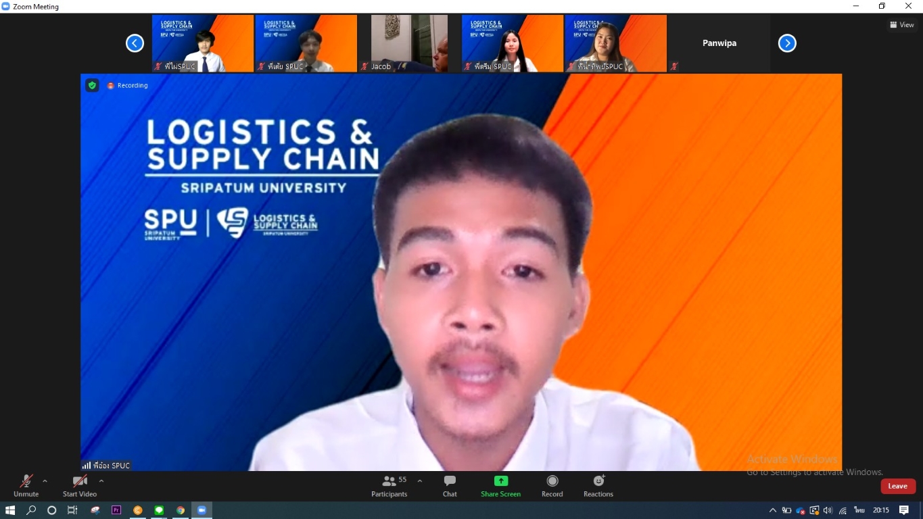The height and width of the screenshot is (519, 923).
Task: Open the Windows notification center
Action: tap(904, 510)
